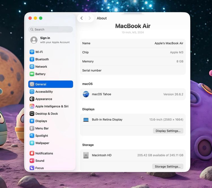Click the Apple Account avatar icon
Image resolution: width=212 pixels, height=188 pixels.
[x=34, y=40]
